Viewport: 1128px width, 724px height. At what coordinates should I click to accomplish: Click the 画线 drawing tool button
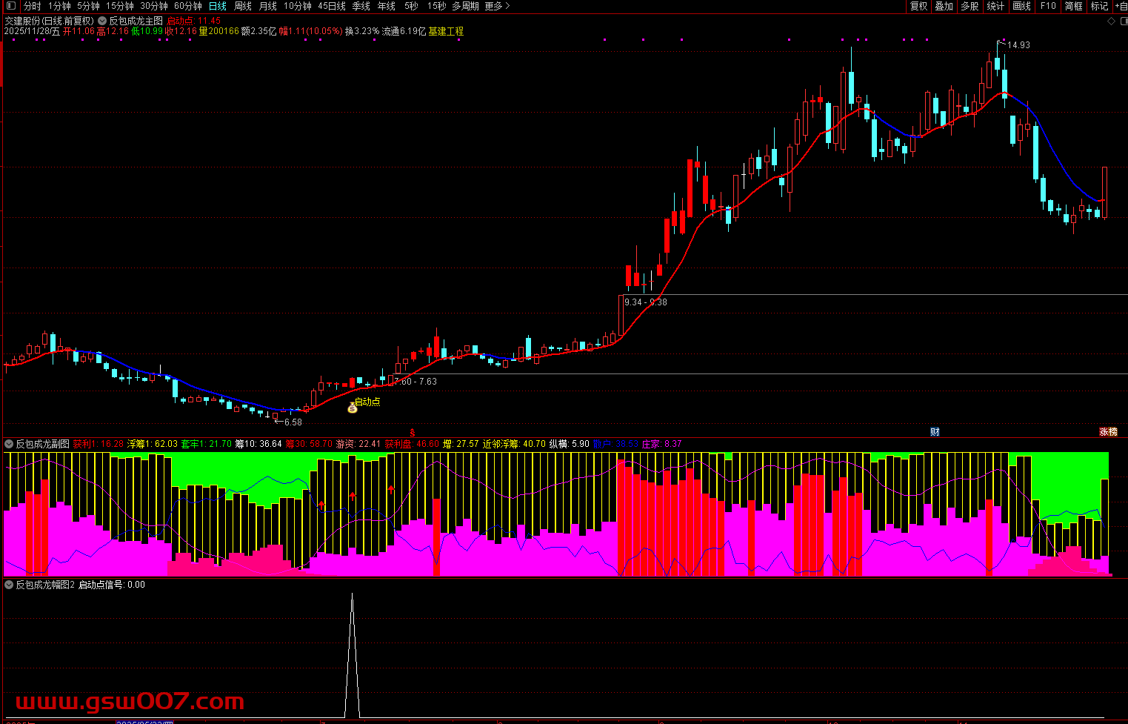1022,6
